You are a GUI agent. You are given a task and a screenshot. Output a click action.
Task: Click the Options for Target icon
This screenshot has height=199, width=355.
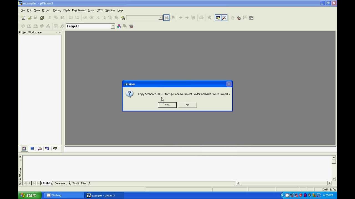pyautogui.click(x=131, y=26)
